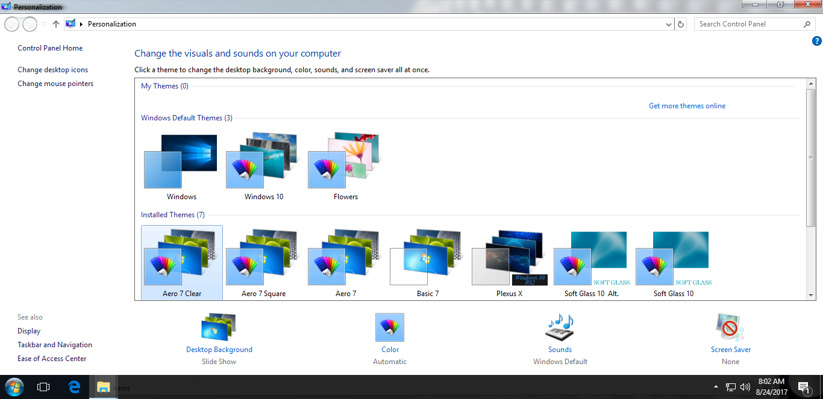Expand the address bar history dropdown
This screenshot has height=399, width=823.
(x=669, y=24)
